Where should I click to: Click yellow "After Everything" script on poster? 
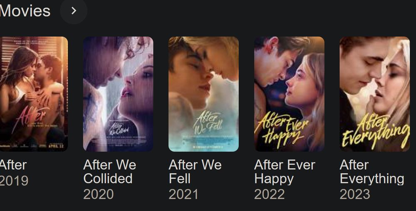[x=375, y=131]
